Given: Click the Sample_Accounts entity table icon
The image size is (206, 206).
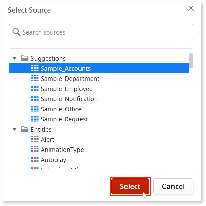Looking at the screenshot, I should click(35, 68).
